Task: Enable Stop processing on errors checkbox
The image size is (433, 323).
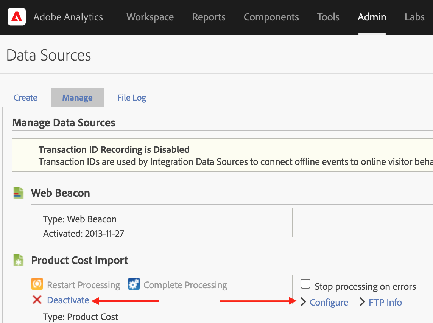Action: tap(305, 284)
